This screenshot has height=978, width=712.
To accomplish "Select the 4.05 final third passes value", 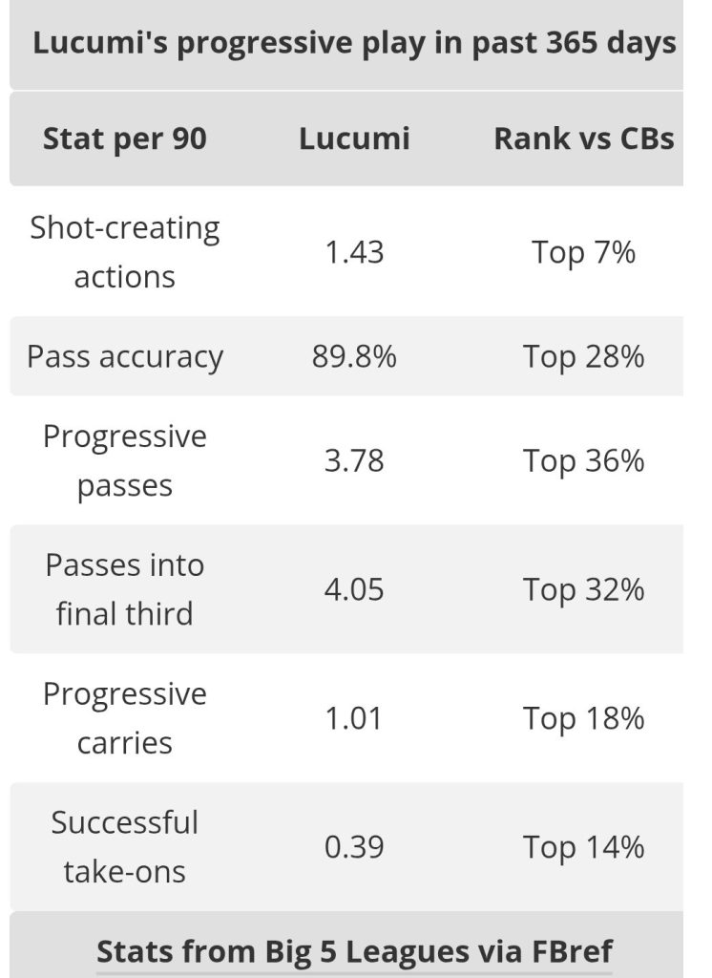I will point(354,588).
